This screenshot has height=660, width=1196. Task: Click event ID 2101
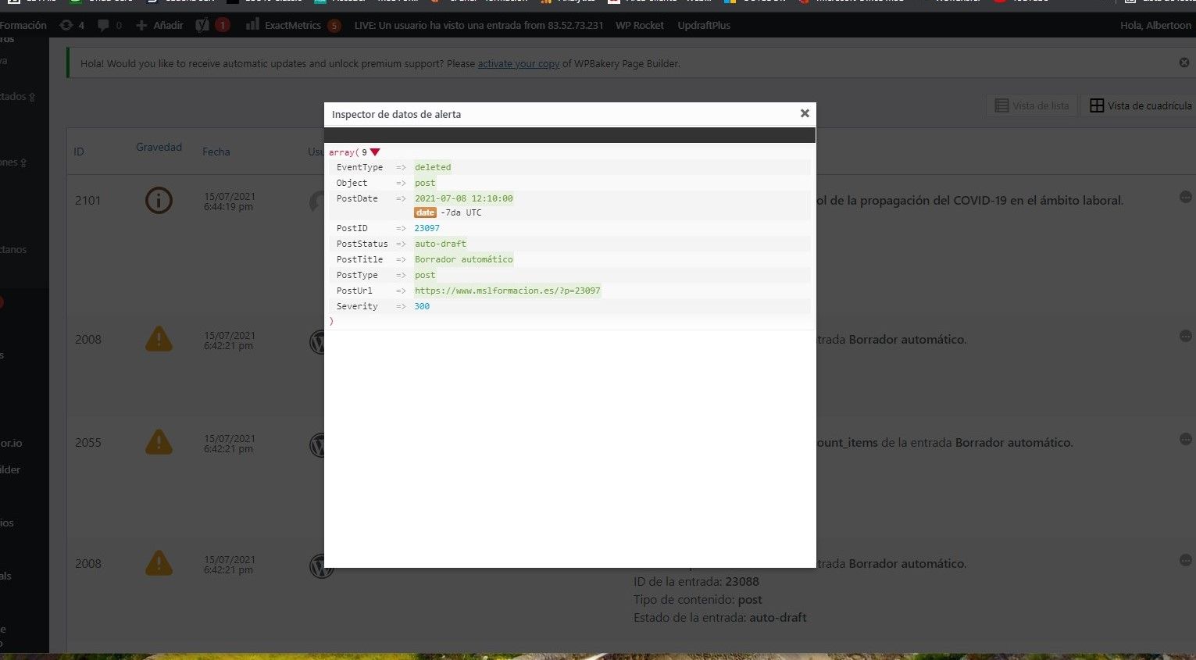(88, 201)
